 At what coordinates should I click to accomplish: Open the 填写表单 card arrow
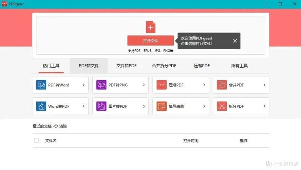204,106
